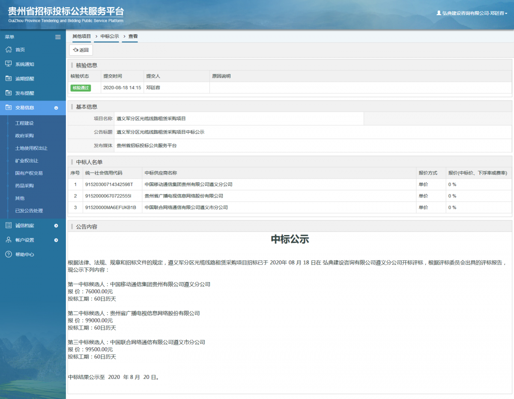The height and width of the screenshot is (399, 514).
Task: Click the home icon beside 首页
Action: coord(8,50)
